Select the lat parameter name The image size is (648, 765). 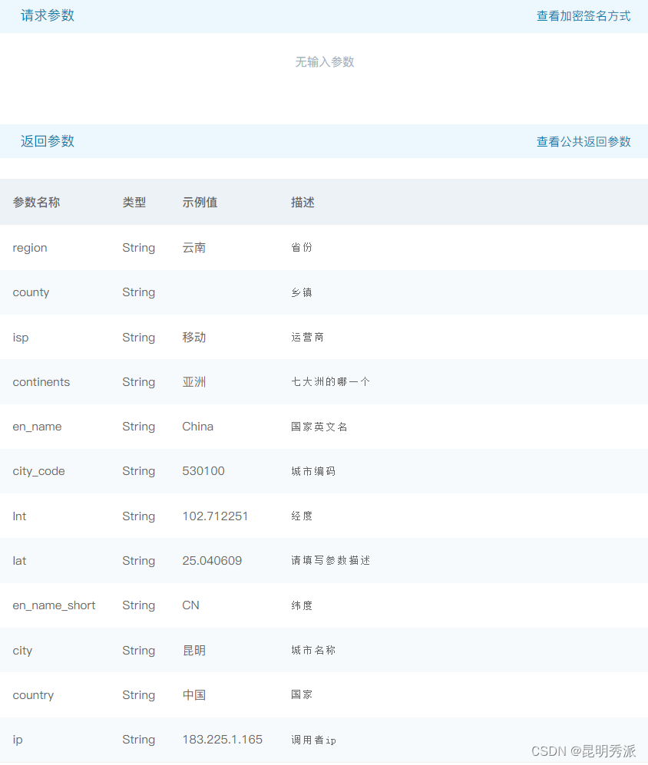click(x=19, y=561)
